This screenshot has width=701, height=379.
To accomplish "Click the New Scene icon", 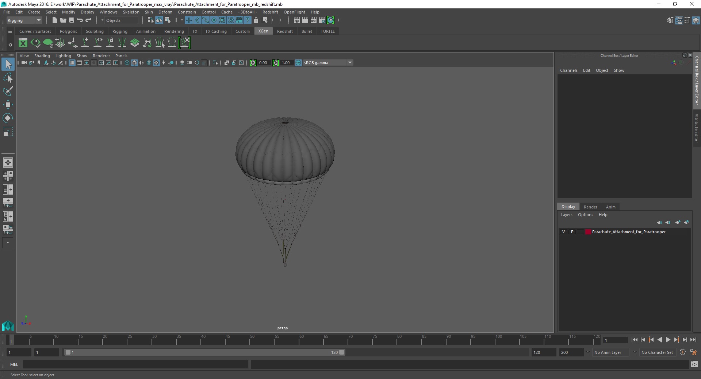I will pos(54,20).
